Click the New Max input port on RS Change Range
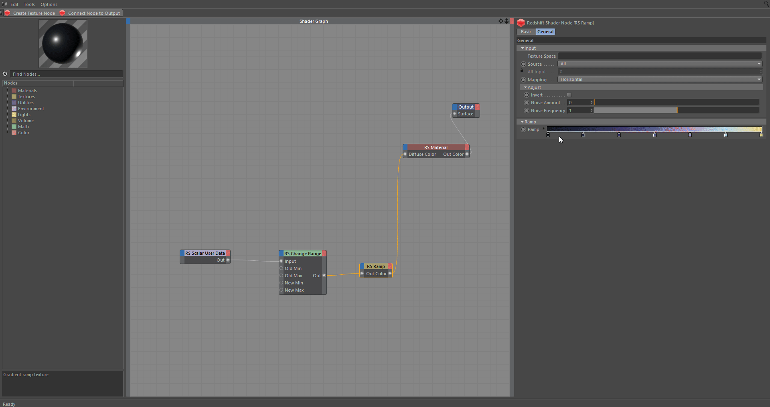This screenshot has width=770, height=407. click(282, 290)
